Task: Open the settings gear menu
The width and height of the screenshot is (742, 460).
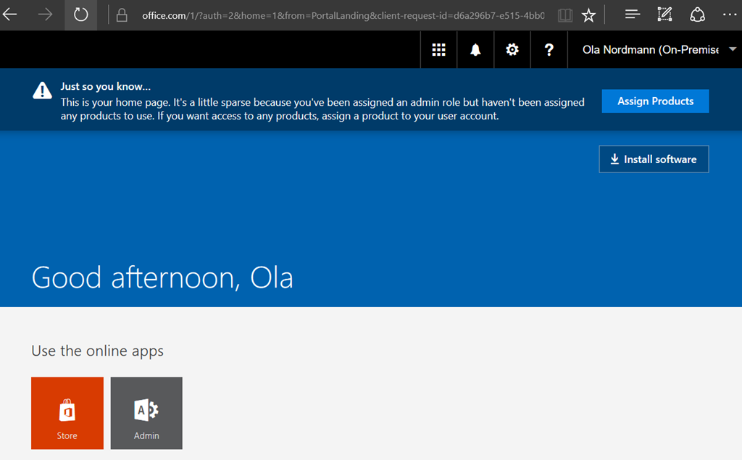Action: point(512,50)
